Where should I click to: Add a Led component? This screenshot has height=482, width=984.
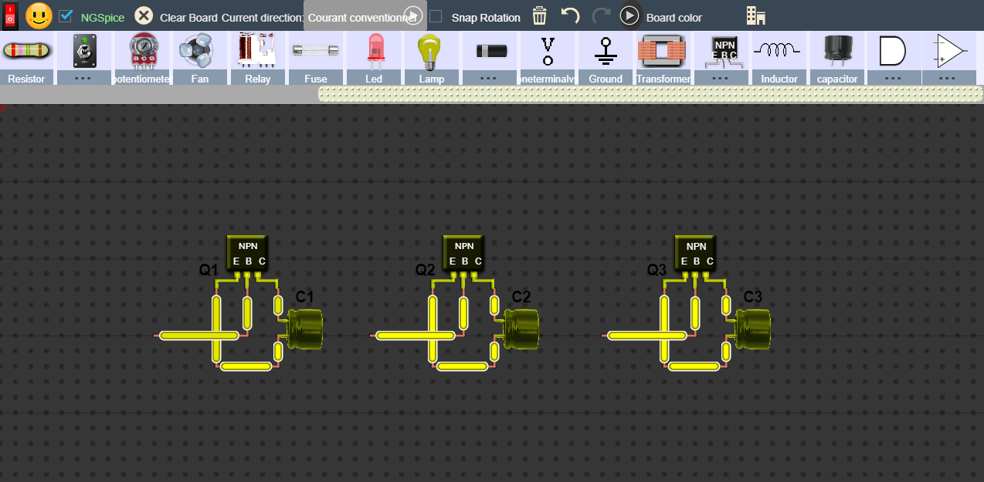pos(373,56)
